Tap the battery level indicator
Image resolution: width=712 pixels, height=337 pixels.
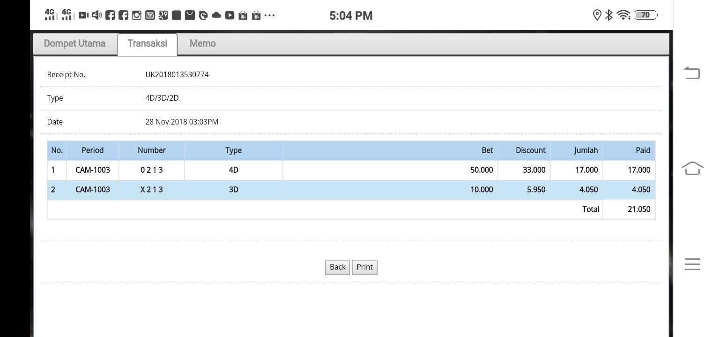coord(645,15)
